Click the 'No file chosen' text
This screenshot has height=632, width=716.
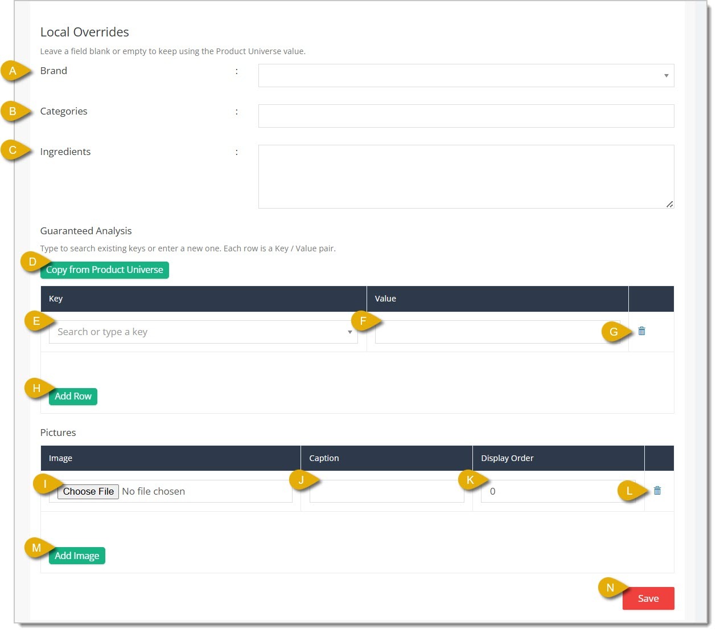[x=153, y=491]
